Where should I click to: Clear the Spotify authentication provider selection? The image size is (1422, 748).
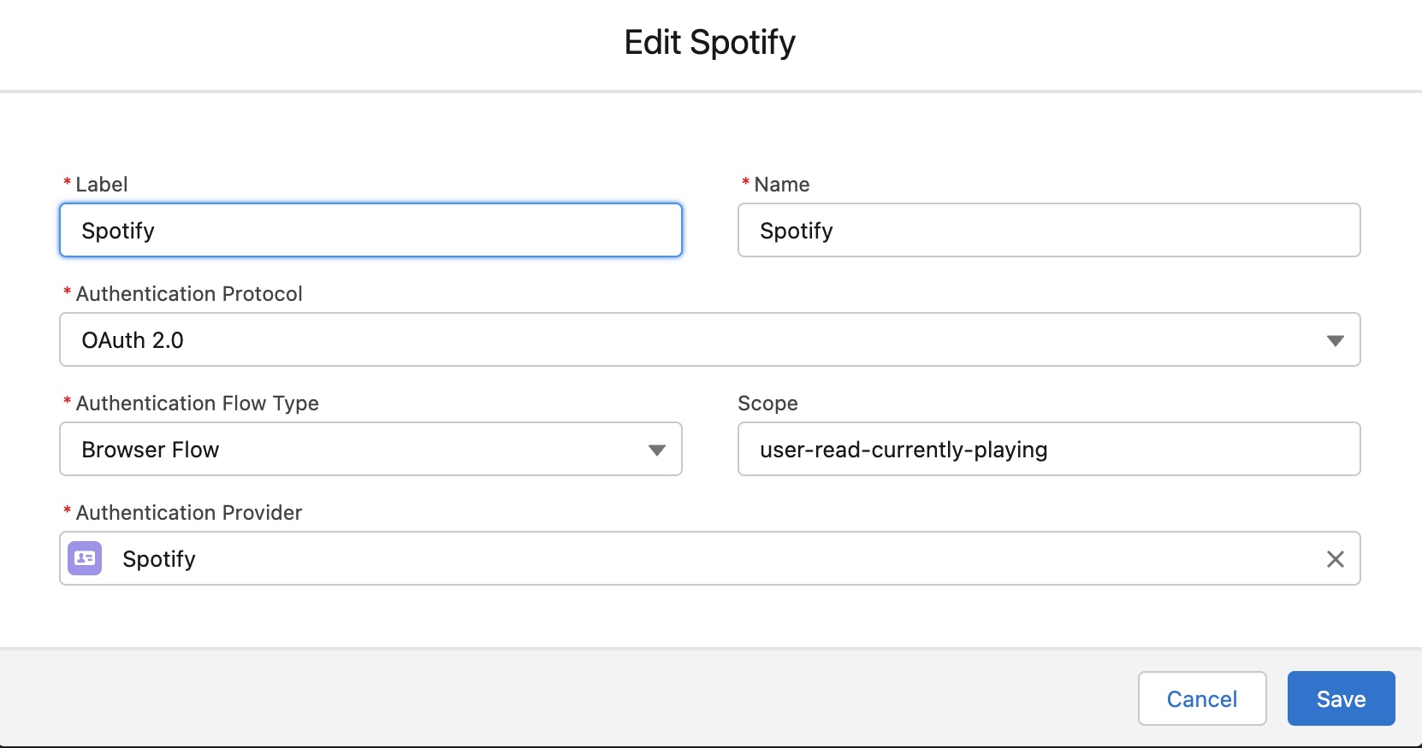point(1335,559)
